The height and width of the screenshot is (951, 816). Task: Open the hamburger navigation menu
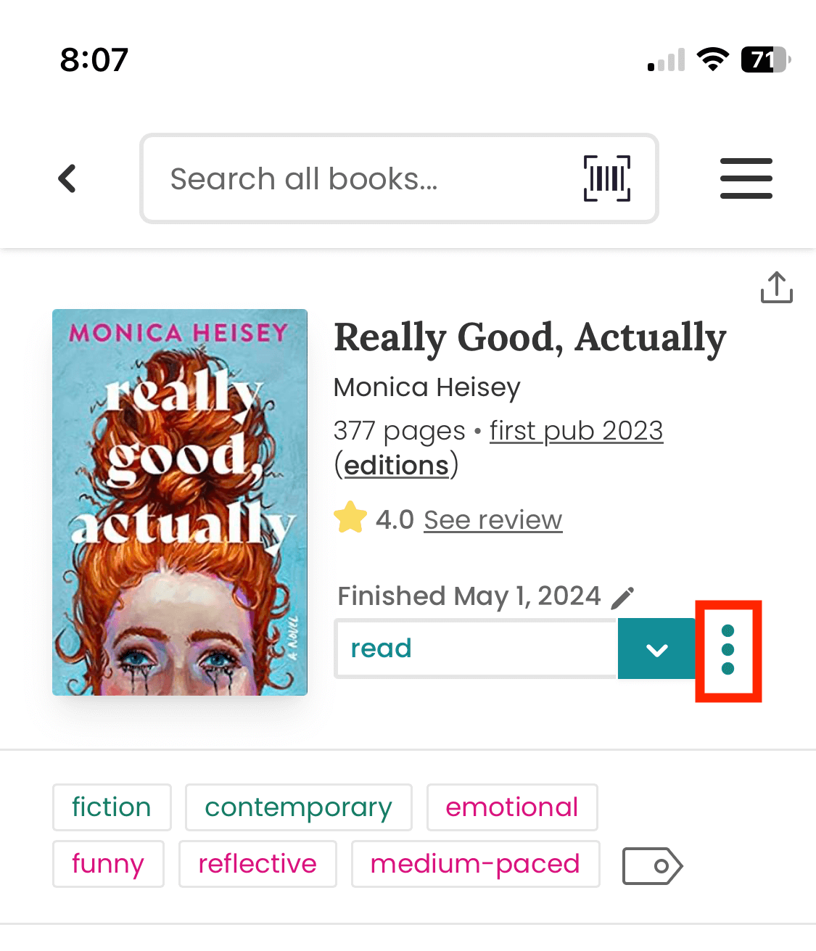coord(746,178)
